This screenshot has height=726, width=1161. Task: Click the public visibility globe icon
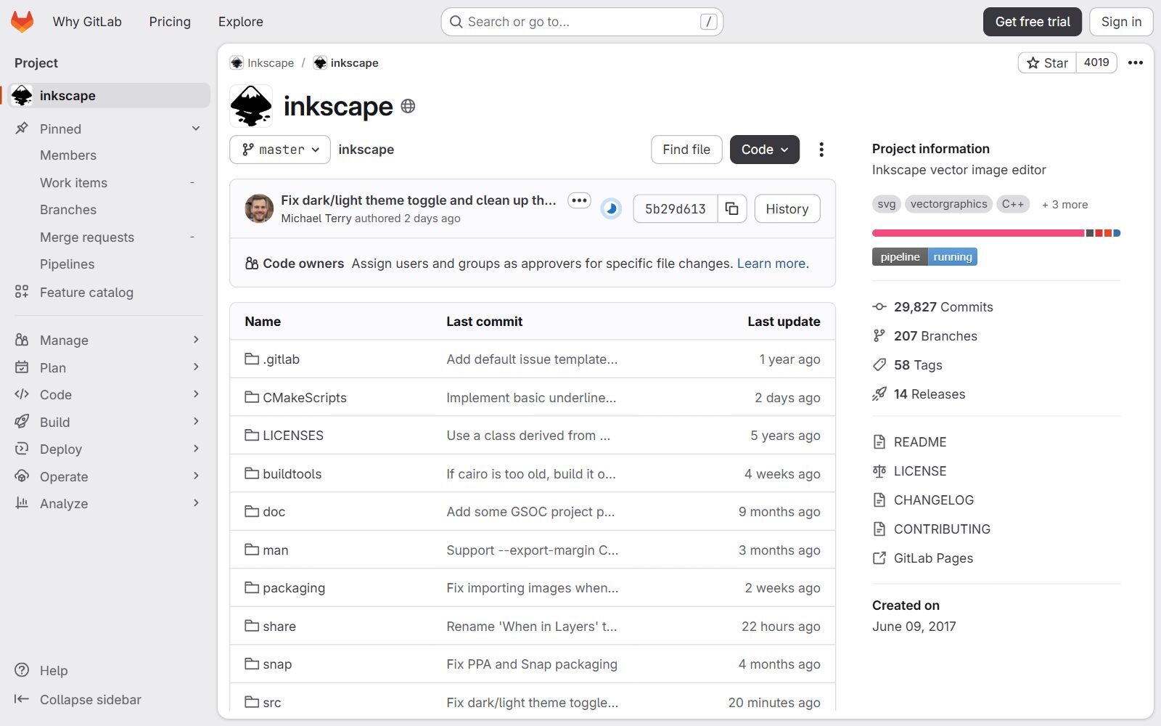[x=409, y=106]
